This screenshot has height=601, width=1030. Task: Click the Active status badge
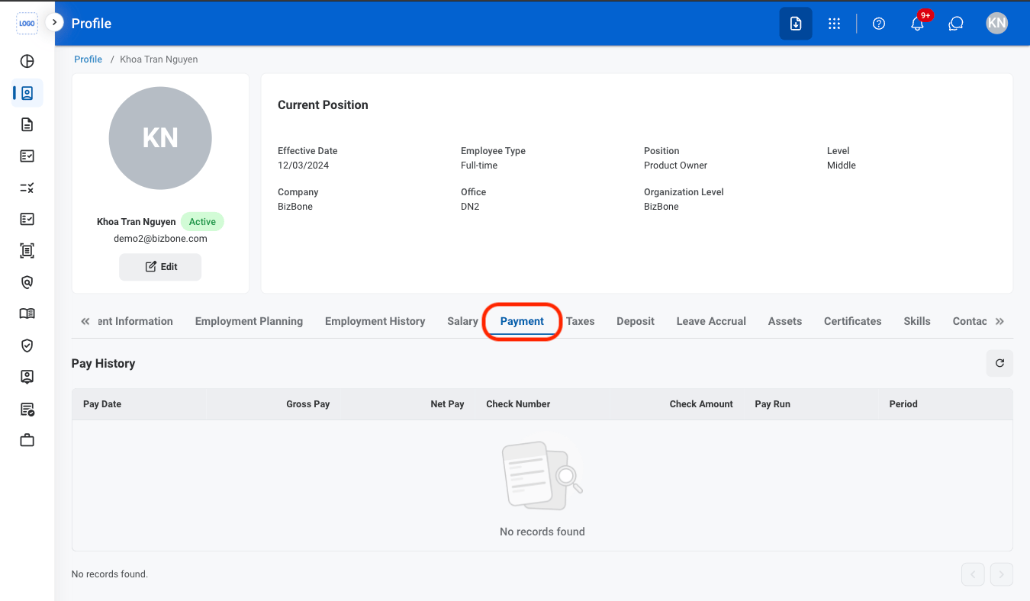click(x=202, y=222)
